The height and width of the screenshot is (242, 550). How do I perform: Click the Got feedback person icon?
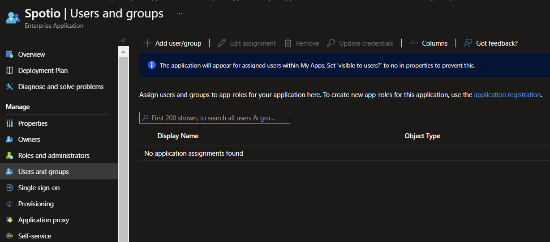[468, 43]
